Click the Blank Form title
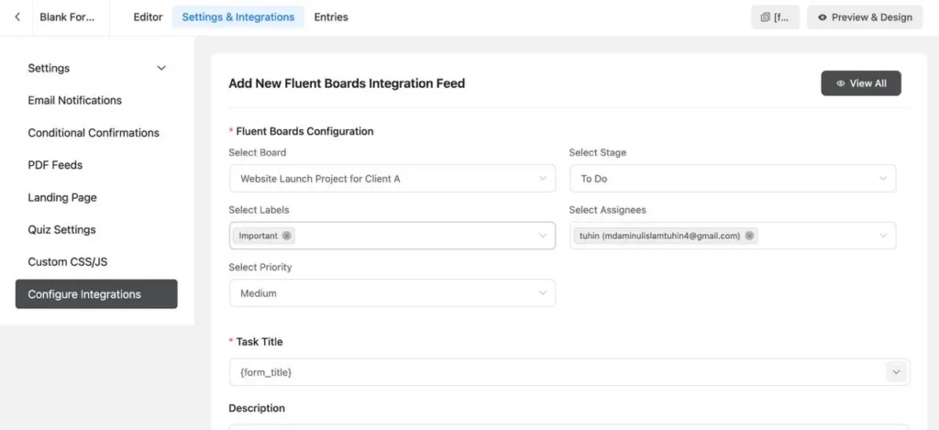Image resolution: width=939 pixels, height=430 pixels. [67, 17]
